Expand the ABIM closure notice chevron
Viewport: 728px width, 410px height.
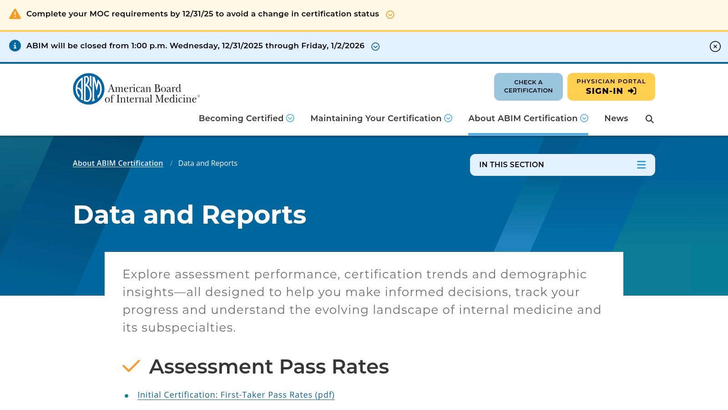[375, 46]
